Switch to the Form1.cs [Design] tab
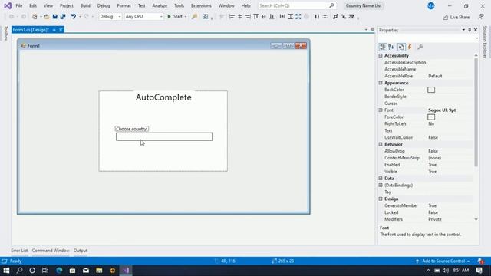Screen dimensions: 491x276 pyautogui.click(x=31, y=30)
